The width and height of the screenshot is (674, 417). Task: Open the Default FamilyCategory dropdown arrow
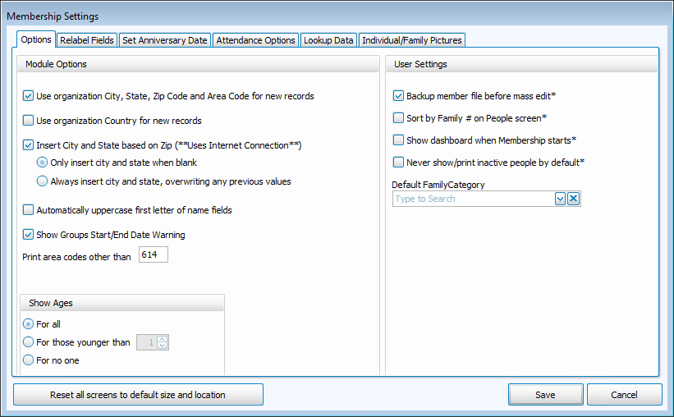tap(561, 199)
